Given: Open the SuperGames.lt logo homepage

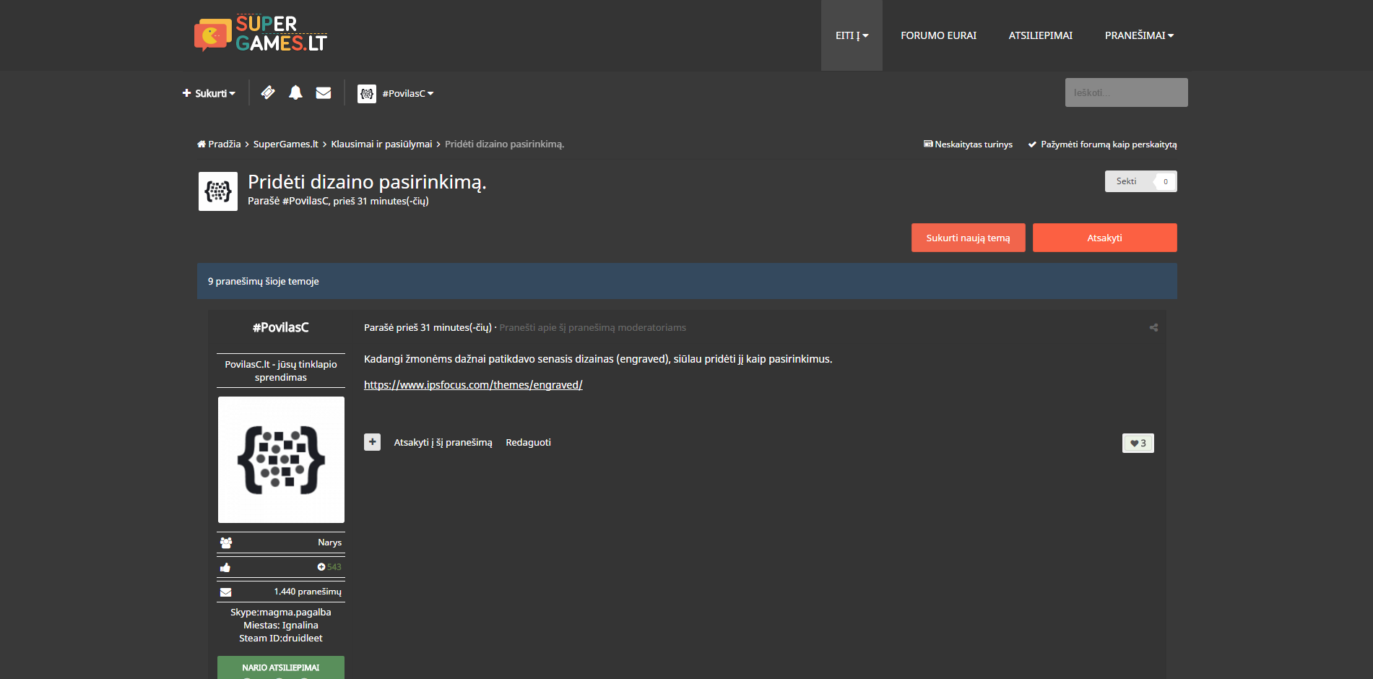Looking at the screenshot, I should [261, 34].
